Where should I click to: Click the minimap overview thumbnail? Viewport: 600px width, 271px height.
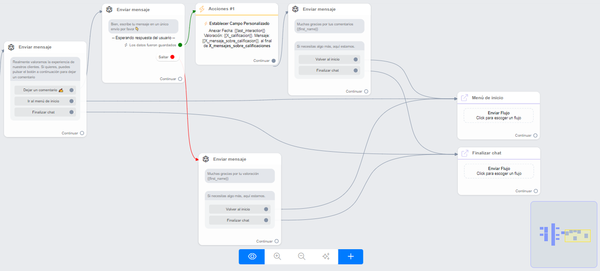point(563,234)
